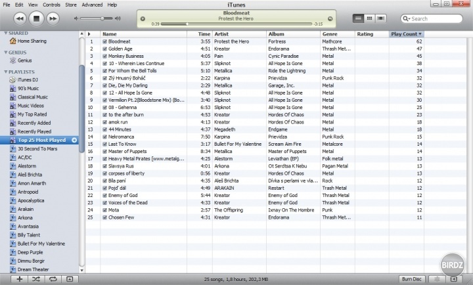Click Genius button in bottom bar
This screenshot has height=285, width=473.
(436, 279)
